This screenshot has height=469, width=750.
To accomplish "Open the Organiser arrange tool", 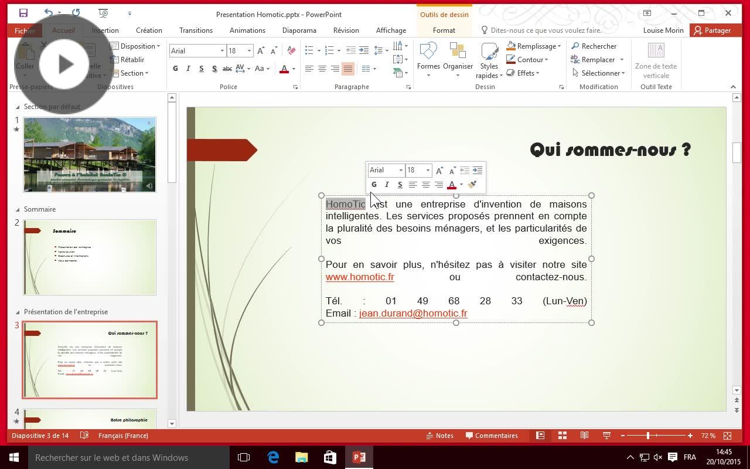I will [458, 52].
